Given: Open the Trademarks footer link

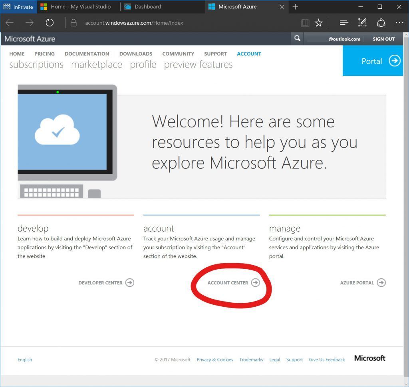Looking at the screenshot, I should coord(251,359).
